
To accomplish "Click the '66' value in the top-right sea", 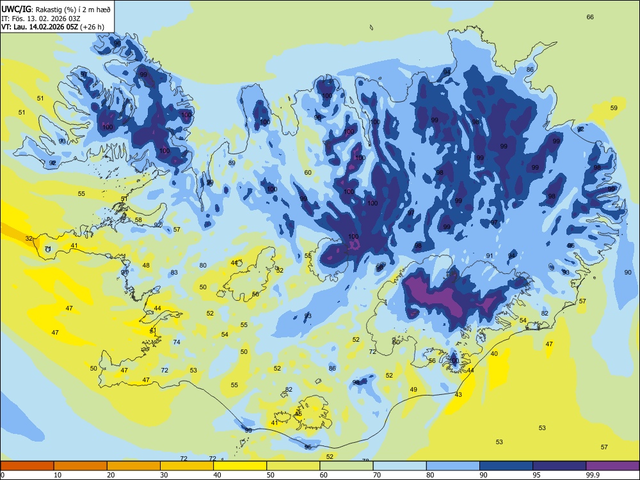I will pos(590,17).
